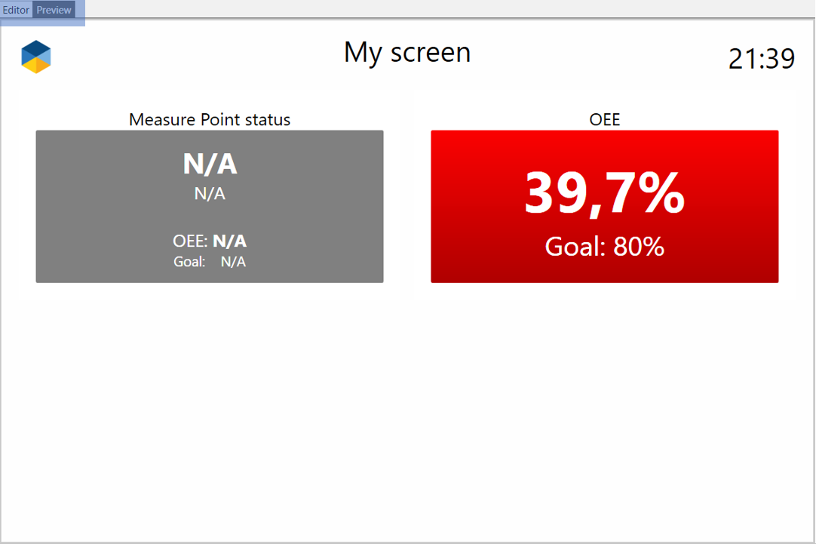This screenshot has width=816, height=544.
Task: Select the OEE heading above the red tile
Action: coord(605,119)
